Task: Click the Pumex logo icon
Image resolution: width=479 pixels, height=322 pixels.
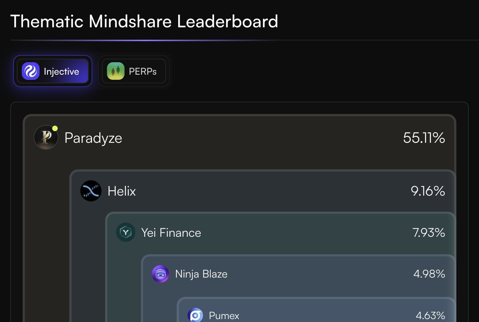Action: (x=195, y=315)
